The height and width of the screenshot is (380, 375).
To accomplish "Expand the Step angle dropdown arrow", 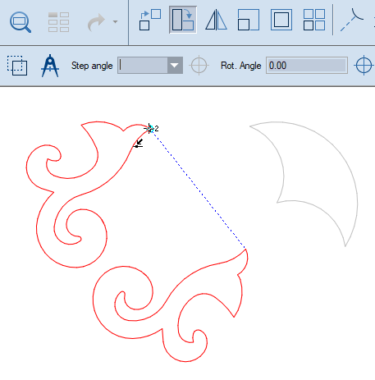I will click(175, 66).
